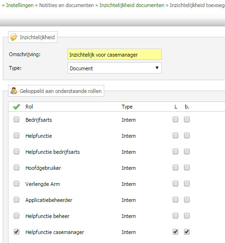Click the Hoofdgebruiker role name

[43, 168]
